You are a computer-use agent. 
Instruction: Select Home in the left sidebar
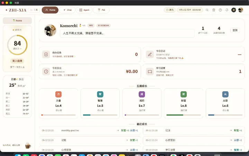17,21
